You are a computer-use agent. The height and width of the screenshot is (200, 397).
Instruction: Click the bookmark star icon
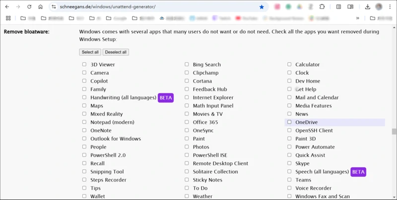(262, 7)
